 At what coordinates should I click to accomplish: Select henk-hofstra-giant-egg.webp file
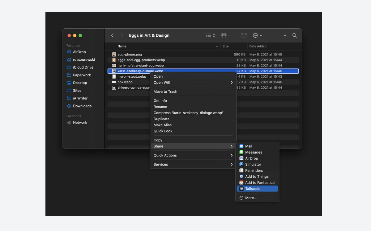[203, 66]
